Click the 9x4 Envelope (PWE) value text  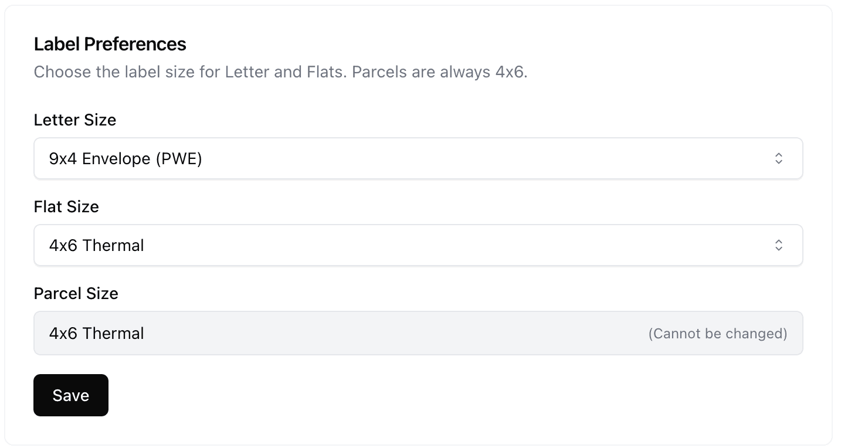click(126, 158)
